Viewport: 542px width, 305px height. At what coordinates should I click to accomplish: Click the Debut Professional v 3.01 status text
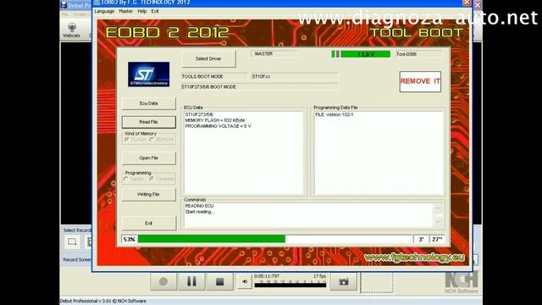102,302
